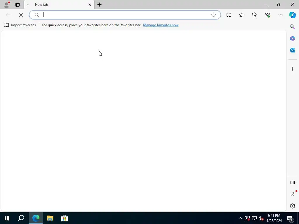Click the address bar search field
The height and width of the screenshot is (224, 299).
125,15
